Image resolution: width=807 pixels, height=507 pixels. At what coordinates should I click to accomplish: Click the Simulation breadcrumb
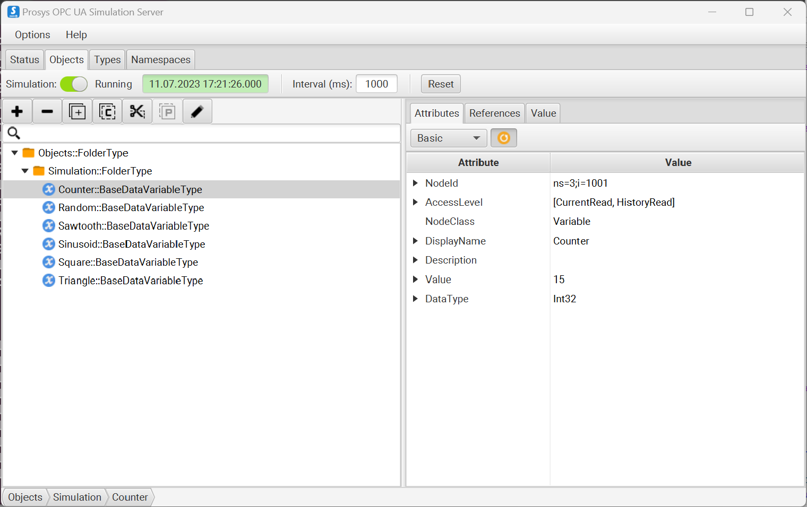pyautogui.click(x=77, y=497)
